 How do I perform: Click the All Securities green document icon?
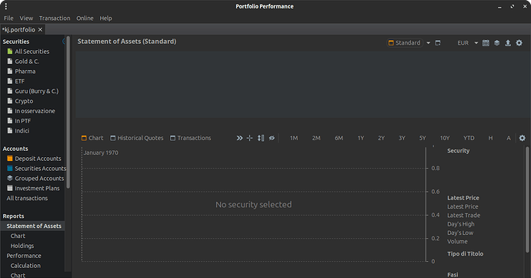[x=10, y=52]
